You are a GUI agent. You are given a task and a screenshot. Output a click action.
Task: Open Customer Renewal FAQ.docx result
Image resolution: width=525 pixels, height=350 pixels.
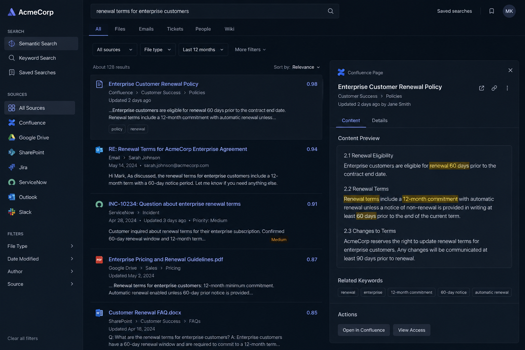(145, 312)
